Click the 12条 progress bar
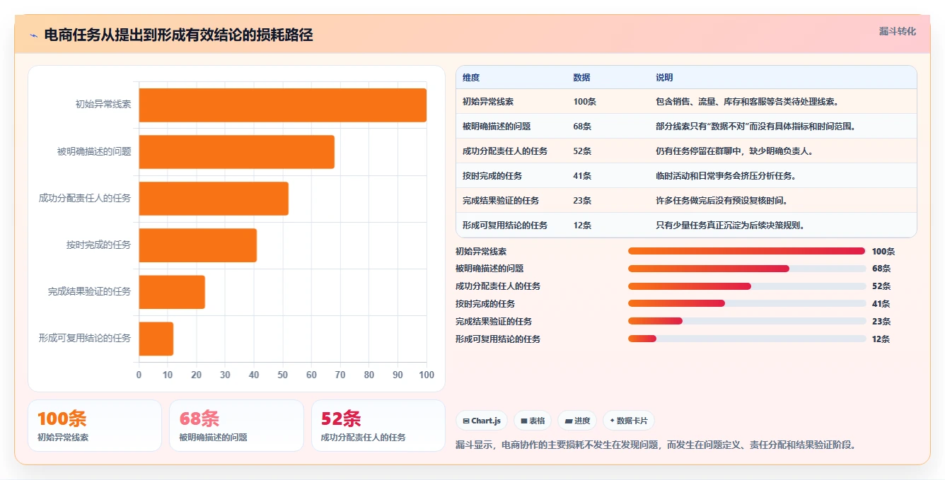 pyautogui.click(x=747, y=339)
